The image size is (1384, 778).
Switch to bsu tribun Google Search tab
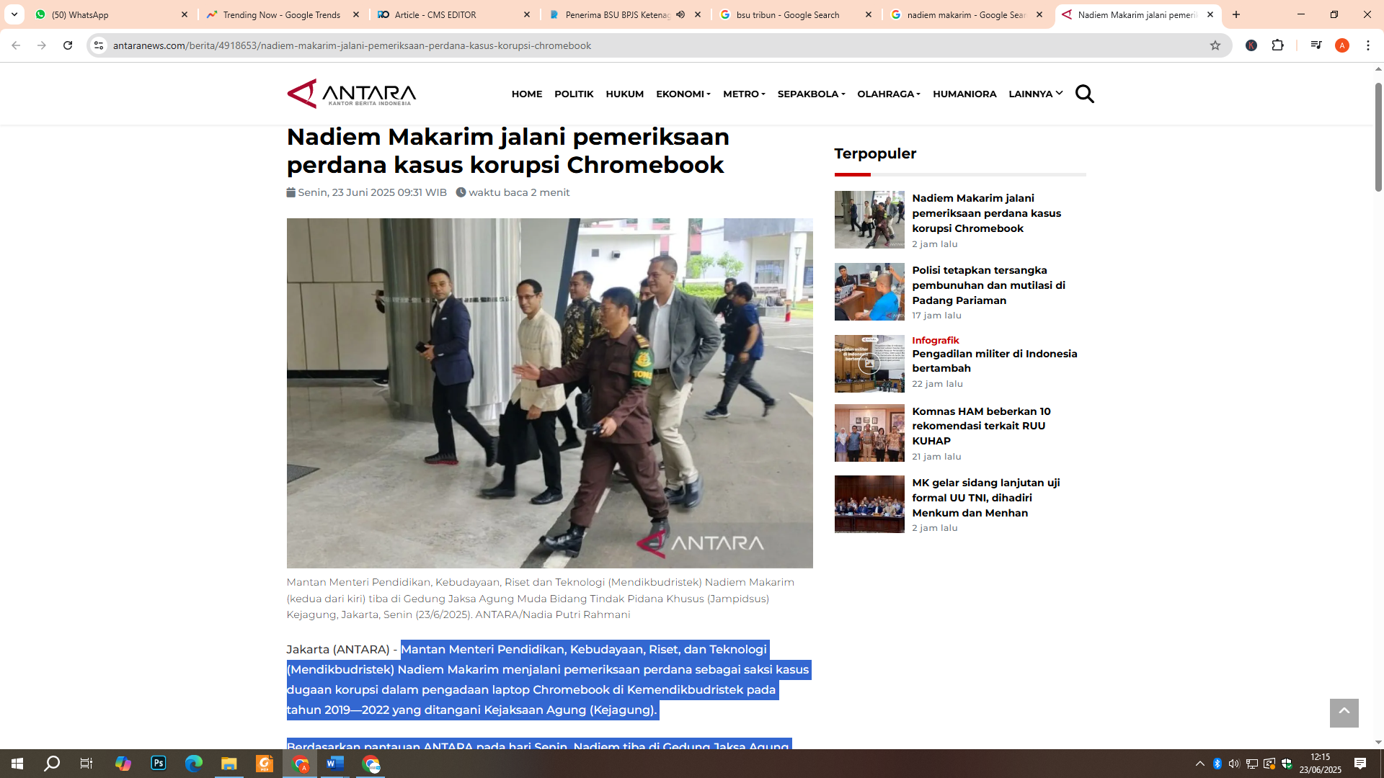click(x=794, y=14)
